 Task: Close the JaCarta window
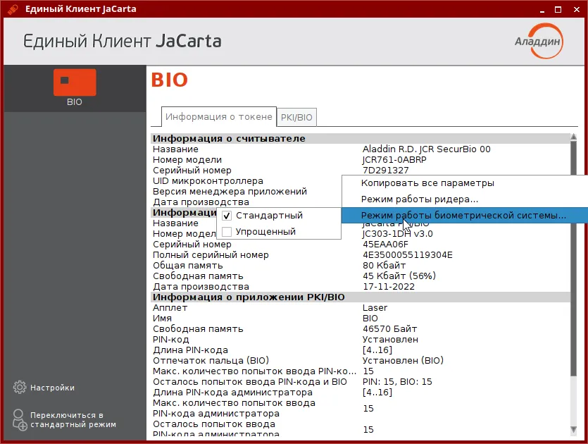pos(577,9)
